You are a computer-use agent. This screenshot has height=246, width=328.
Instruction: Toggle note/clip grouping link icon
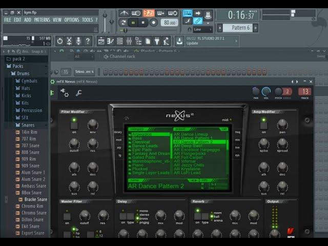[x=197, y=21]
